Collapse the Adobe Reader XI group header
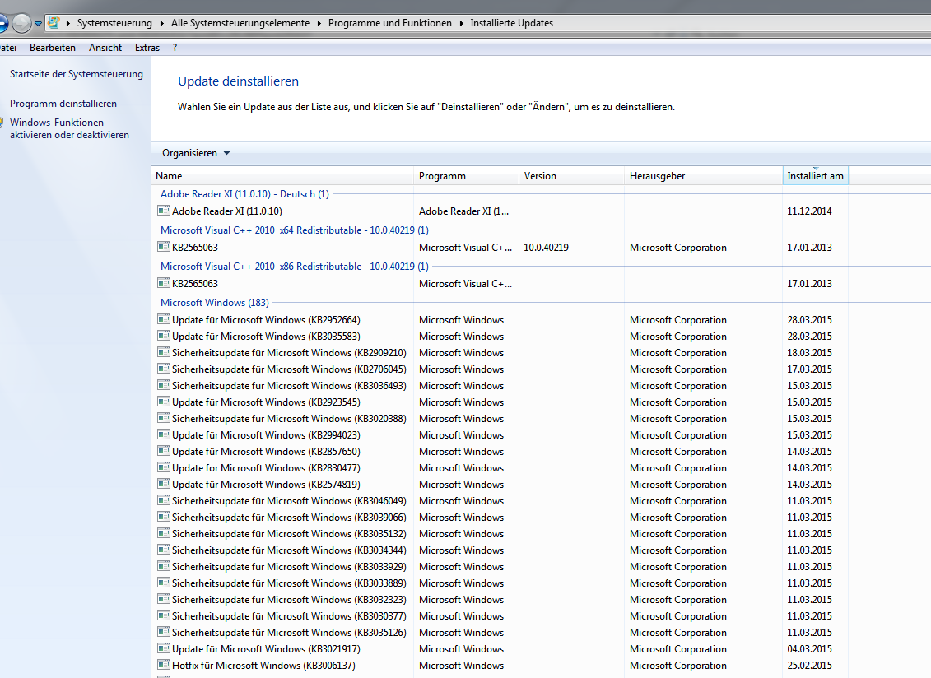Screen dimensions: 931x678 click(244, 194)
